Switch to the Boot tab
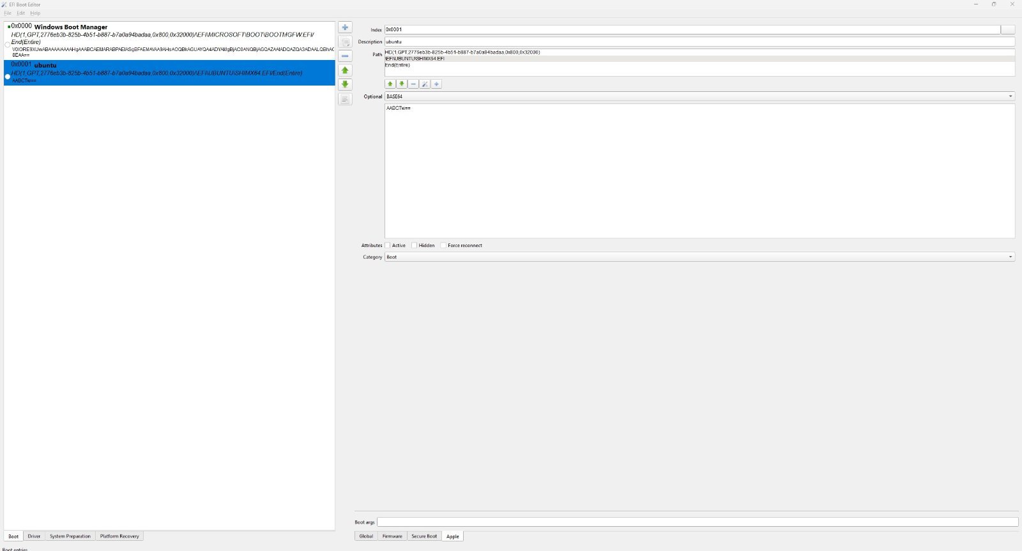 point(13,536)
